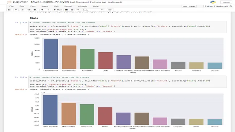Insert a cell below with plus icon
The width and height of the screenshot is (235, 132).
coord(16,10)
